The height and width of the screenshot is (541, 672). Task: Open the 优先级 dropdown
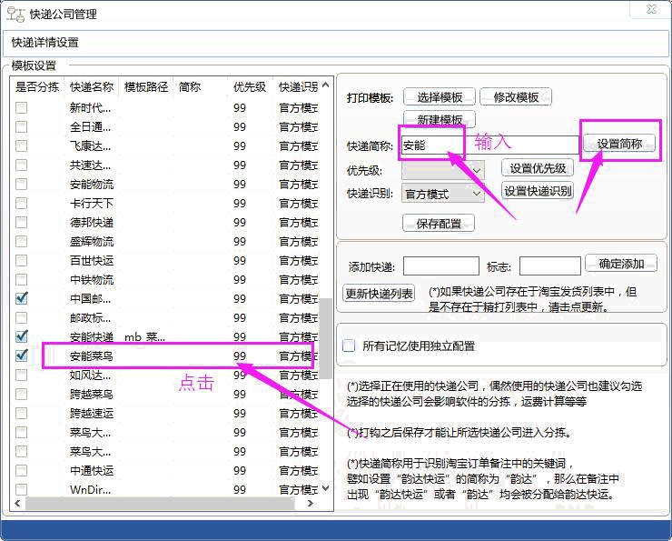pos(443,170)
